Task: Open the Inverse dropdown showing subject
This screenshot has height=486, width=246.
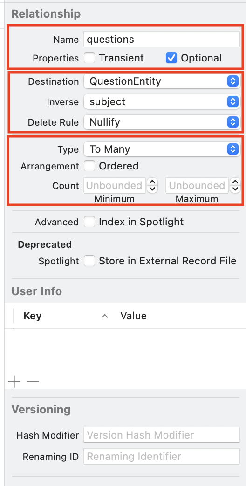Action: coord(162,101)
